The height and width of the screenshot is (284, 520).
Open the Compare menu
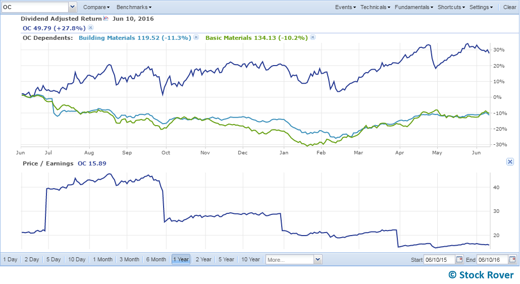tap(96, 7)
